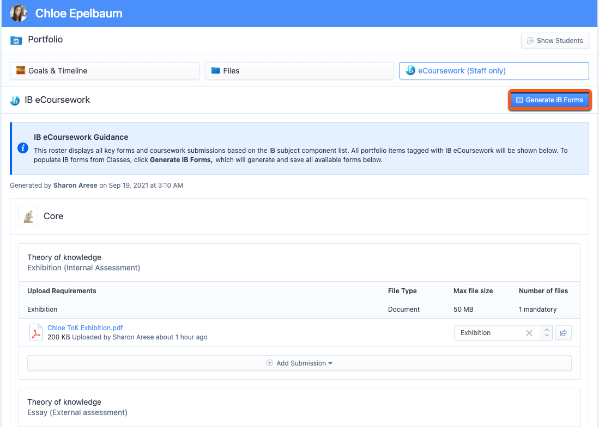
Task: Clear the Exhibition selection with X
Action: pos(529,333)
